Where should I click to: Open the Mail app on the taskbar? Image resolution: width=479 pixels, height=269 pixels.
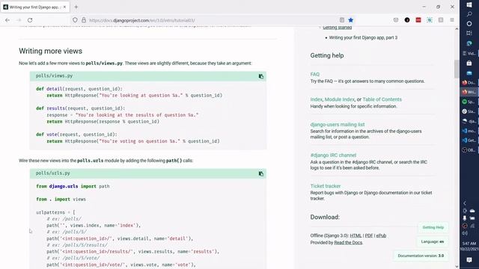coord(469,73)
